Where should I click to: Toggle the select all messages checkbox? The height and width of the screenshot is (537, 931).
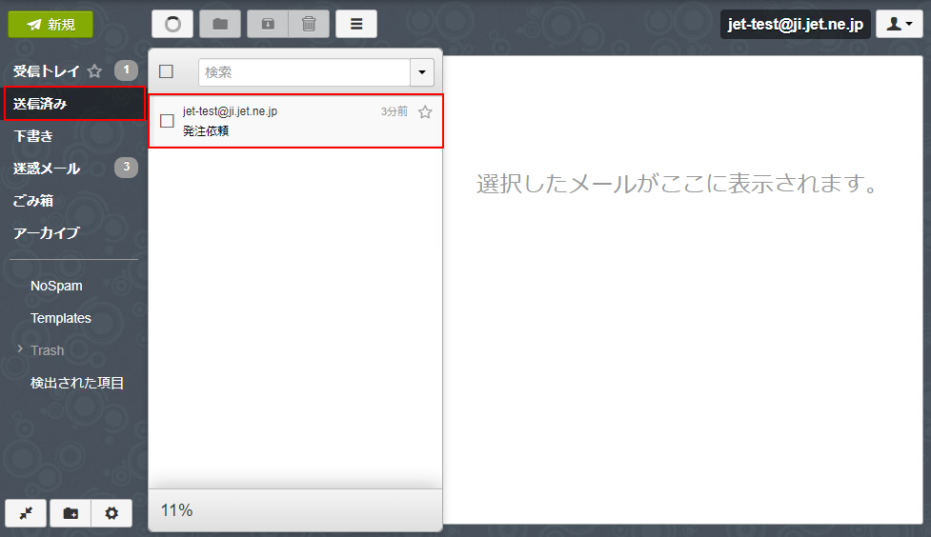(167, 71)
